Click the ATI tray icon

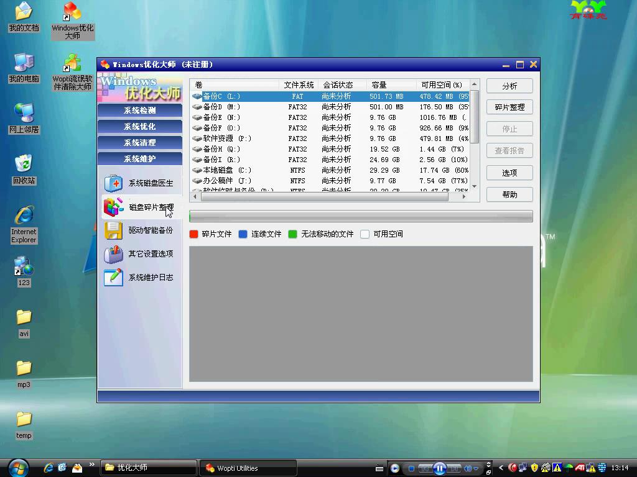(x=580, y=468)
